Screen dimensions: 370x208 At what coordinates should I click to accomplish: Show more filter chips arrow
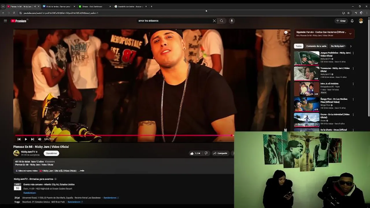(x=351, y=46)
